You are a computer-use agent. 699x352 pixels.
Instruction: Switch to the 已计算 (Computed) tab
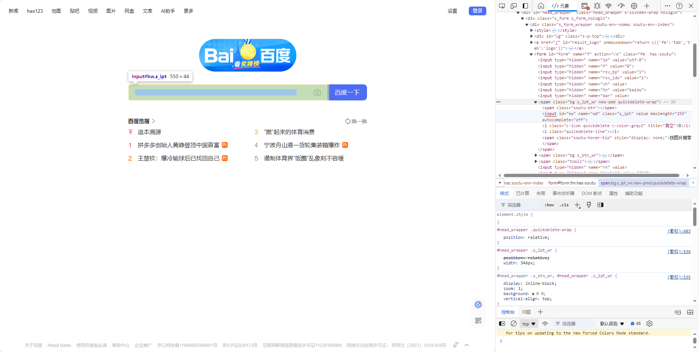522,194
